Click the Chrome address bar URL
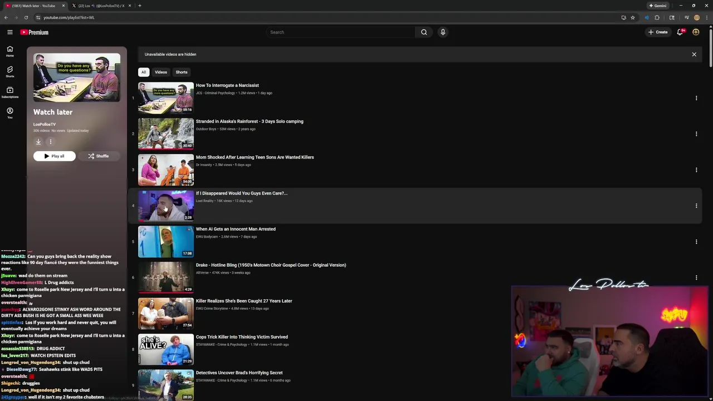 tap(69, 17)
